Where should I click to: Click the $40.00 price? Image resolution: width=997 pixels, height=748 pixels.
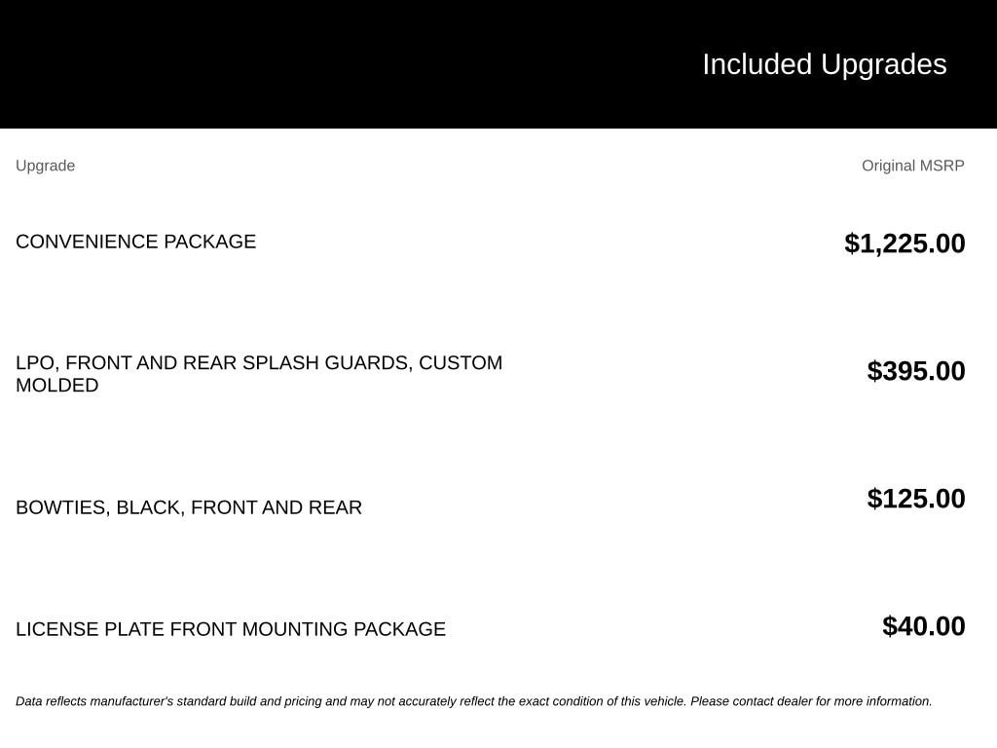pos(923,626)
